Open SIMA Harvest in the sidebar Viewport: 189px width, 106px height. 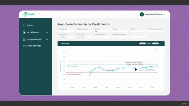(34, 46)
